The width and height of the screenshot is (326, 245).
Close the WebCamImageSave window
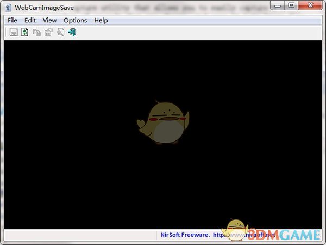[x=310, y=5]
